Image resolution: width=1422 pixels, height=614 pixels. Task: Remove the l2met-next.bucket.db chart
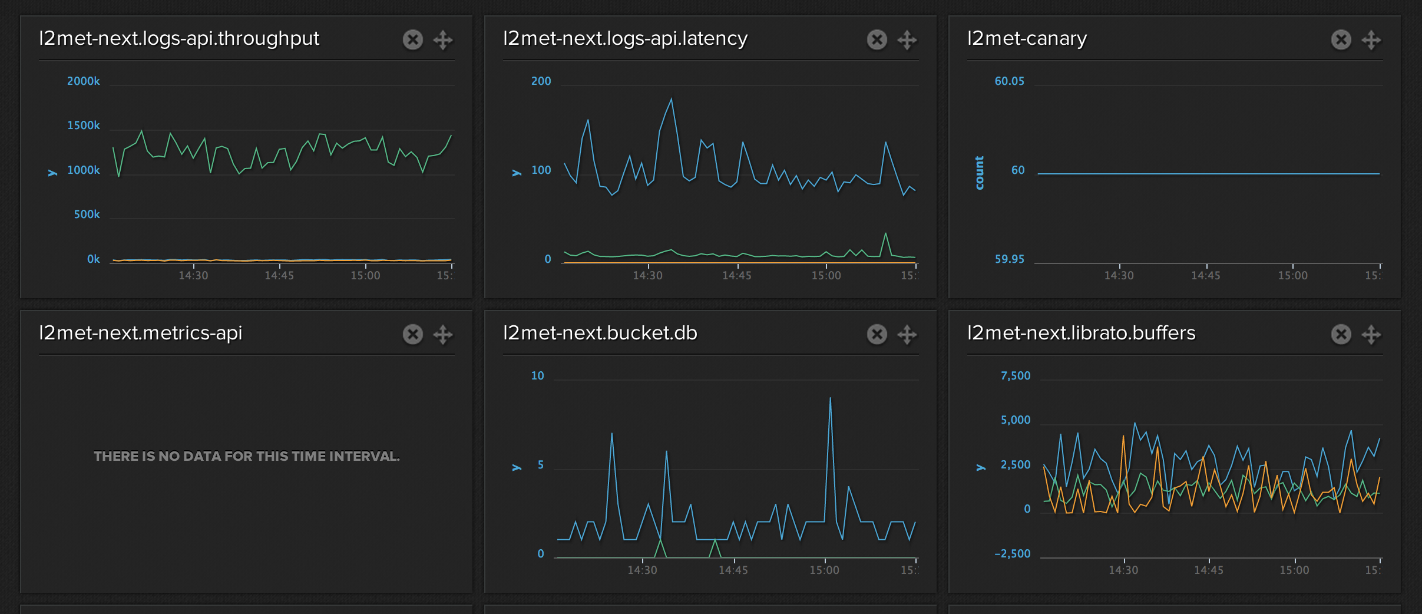[877, 334]
